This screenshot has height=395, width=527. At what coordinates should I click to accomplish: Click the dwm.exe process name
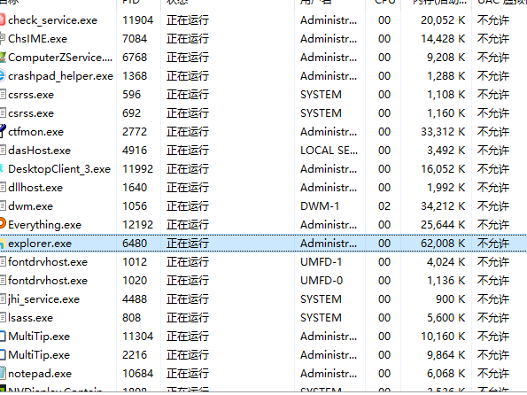[31, 206]
